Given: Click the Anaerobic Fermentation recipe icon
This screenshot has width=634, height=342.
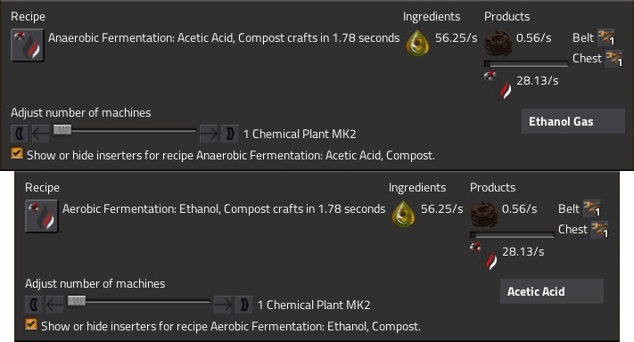Looking at the screenshot, I should pos(27,45).
